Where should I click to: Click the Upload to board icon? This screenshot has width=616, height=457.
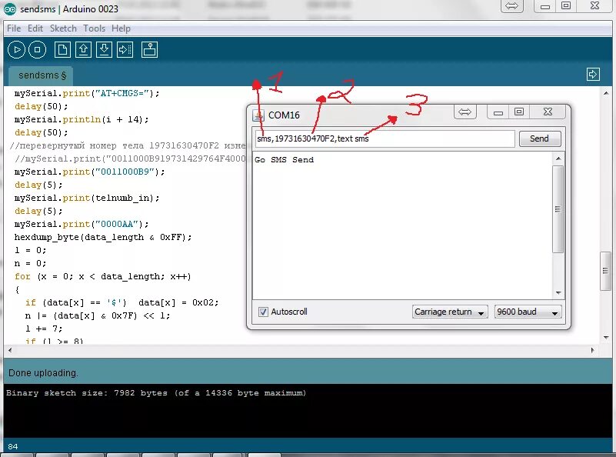tap(125, 50)
